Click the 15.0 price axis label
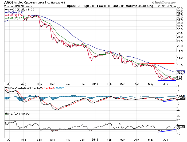 [x=180, y=58]
